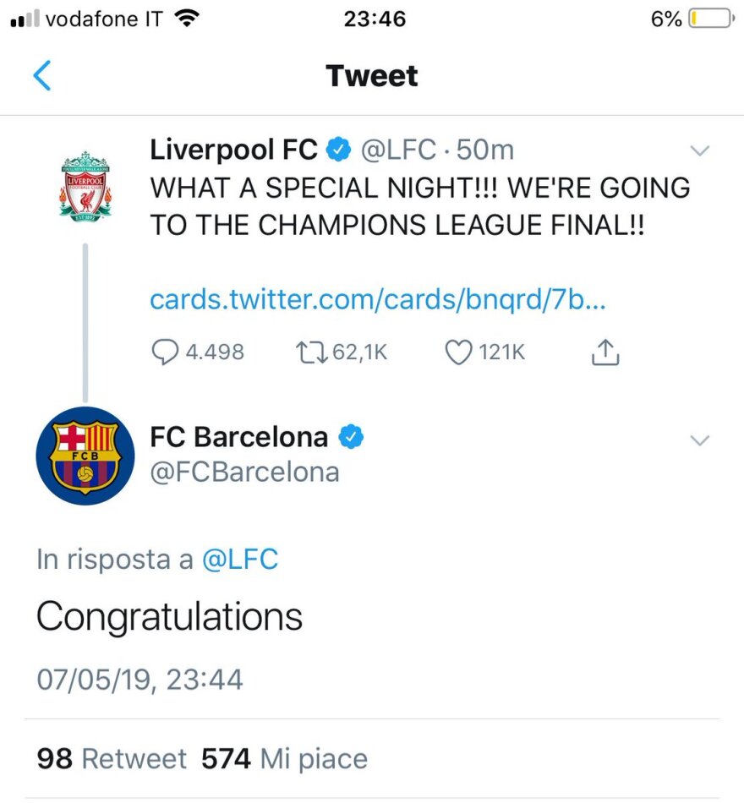
Task: Click the verified badge next to FC Barcelona
Action: click(353, 437)
